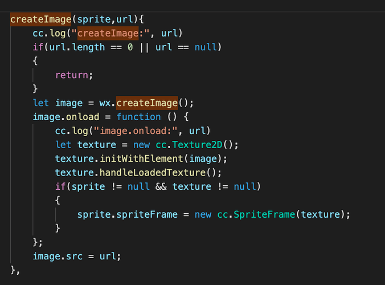385x285 pixels.
Task: Select the function keyword after image.onload
Action: (x=138, y=117)
